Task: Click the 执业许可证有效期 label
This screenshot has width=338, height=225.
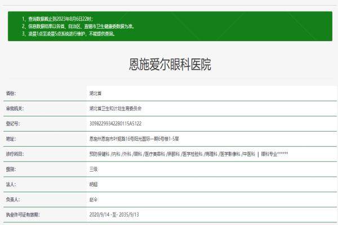Action: pyautogui.click(x=23, y=215)
